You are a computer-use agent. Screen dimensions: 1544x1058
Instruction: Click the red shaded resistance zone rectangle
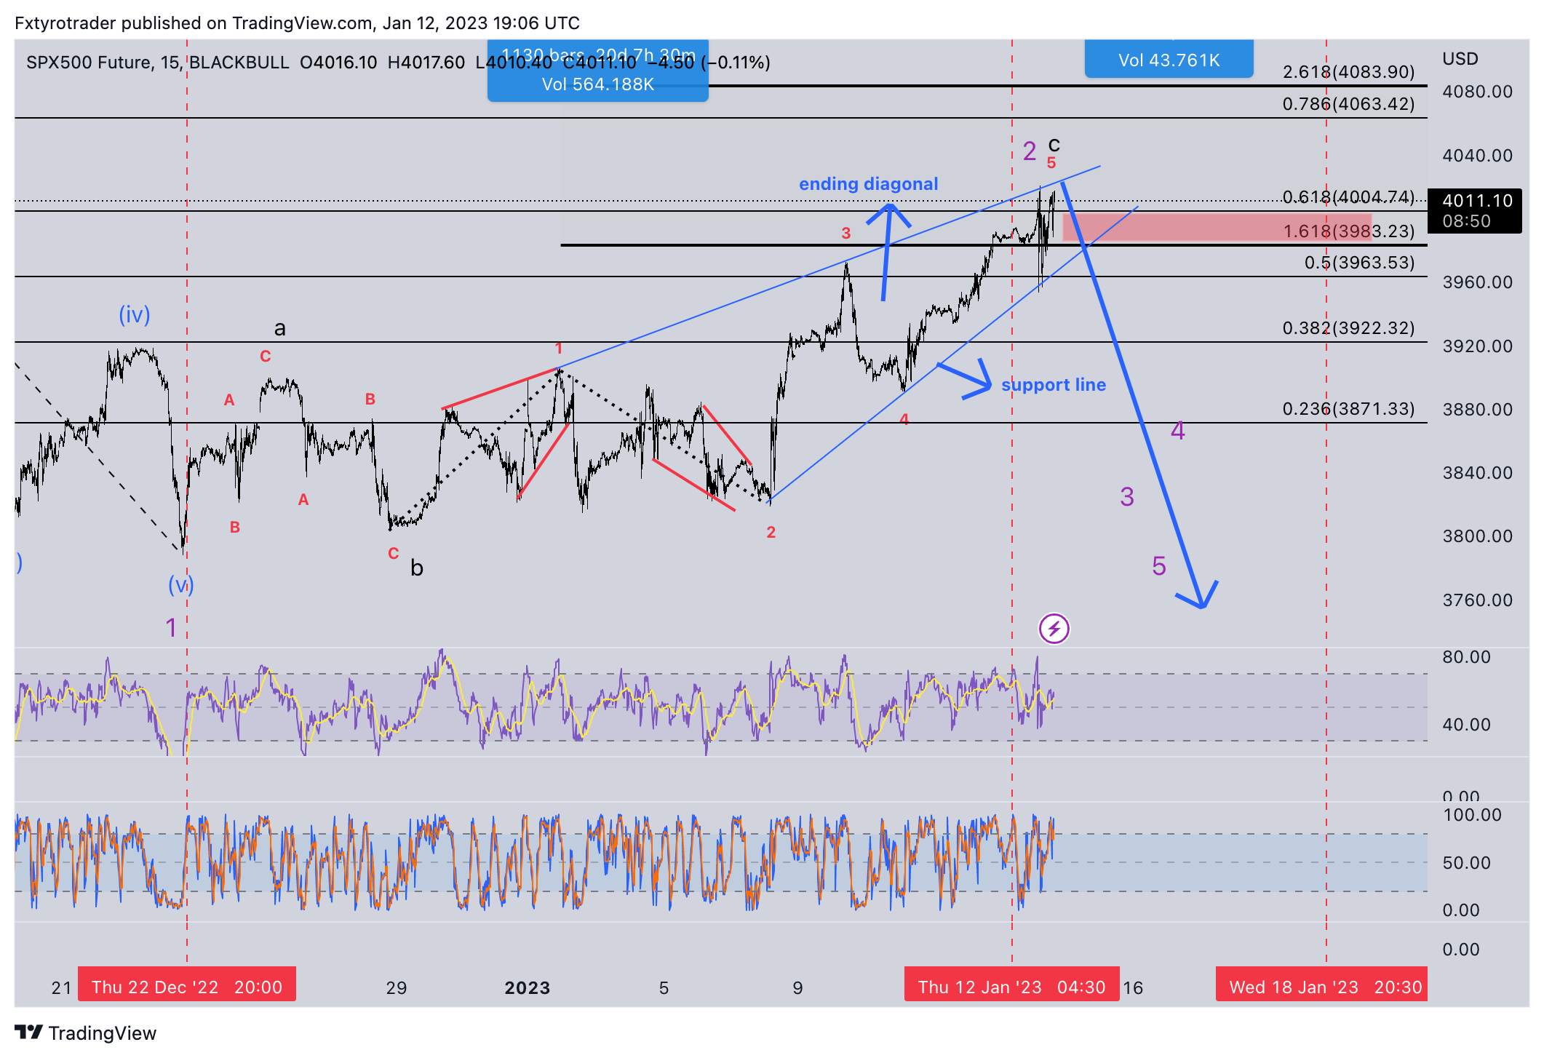pos(1217,227)
